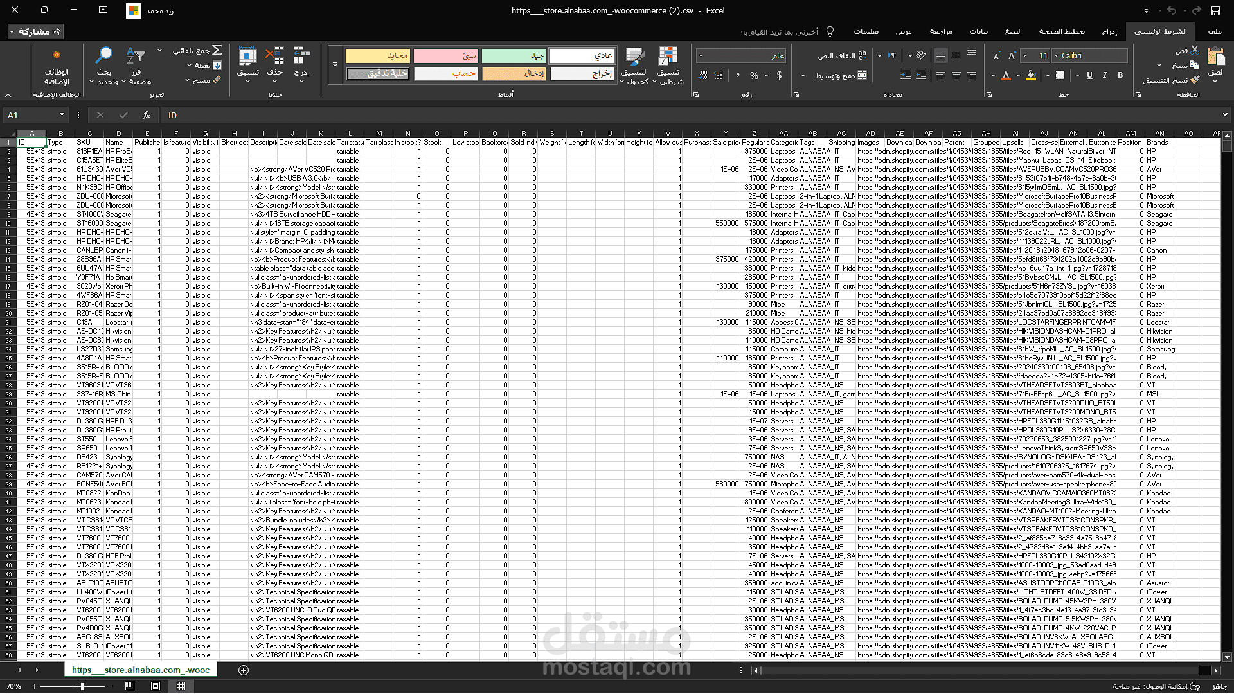Open the Borders tool
1234x694 pixels.
click(1060, 75)
